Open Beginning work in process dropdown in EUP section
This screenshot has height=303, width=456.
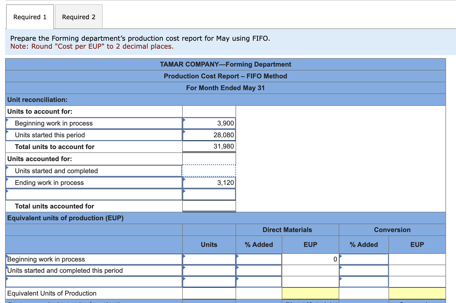coord(94,259)
